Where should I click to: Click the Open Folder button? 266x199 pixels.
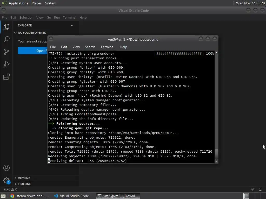[32, 51]
